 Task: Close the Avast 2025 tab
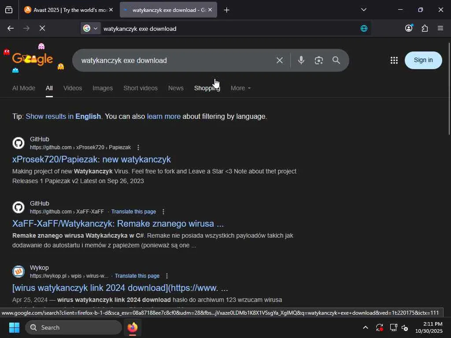(x=111, y=10)
